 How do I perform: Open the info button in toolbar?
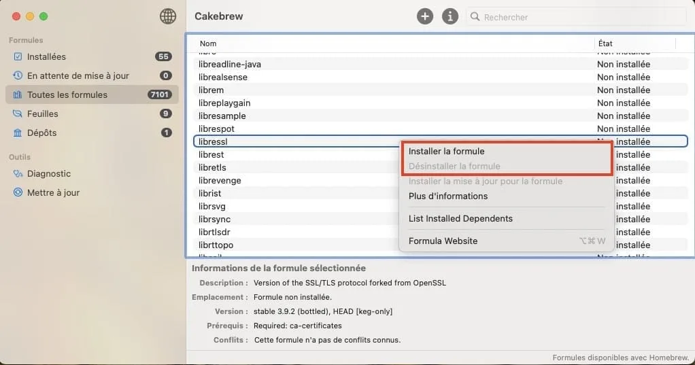click(450, 16)
